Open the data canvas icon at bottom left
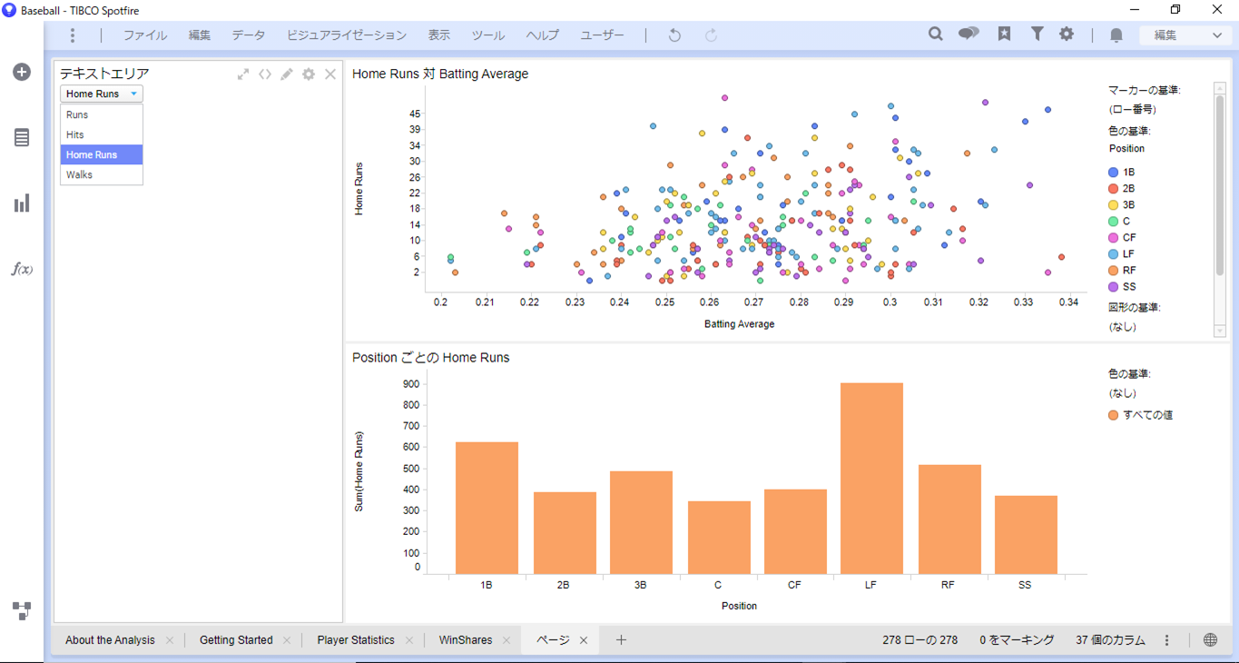This screenshot has height=663, width=1239. pos(22,610)
